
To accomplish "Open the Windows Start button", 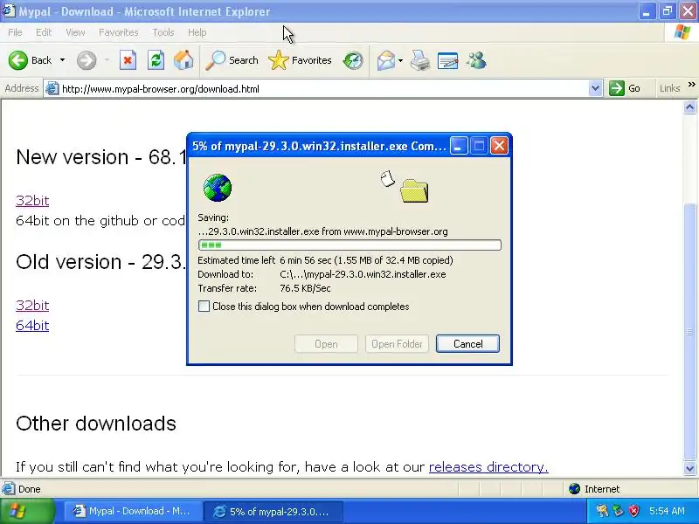I will tap(28, 511).
